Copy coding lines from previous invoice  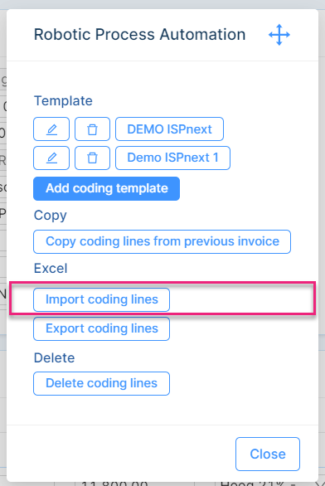click(x=162, y=242)
